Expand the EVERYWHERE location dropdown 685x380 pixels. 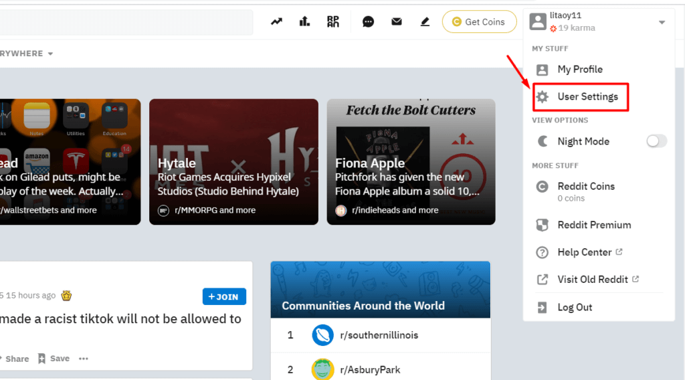[x=27, y=54]
